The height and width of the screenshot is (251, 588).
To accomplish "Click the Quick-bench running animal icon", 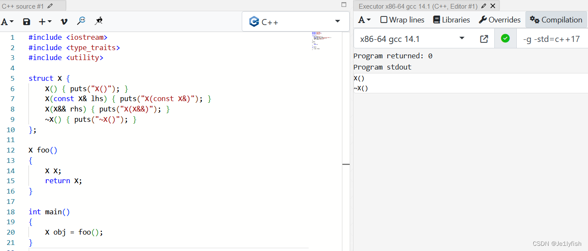I will (x=98, y=21).
